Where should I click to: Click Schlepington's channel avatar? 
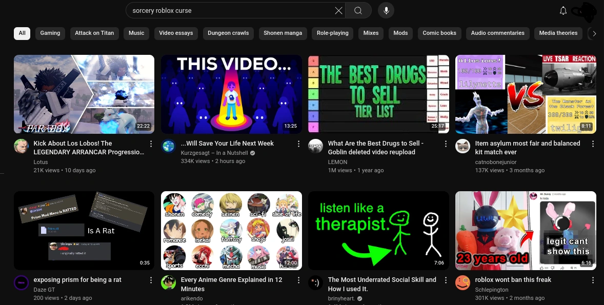462,282
